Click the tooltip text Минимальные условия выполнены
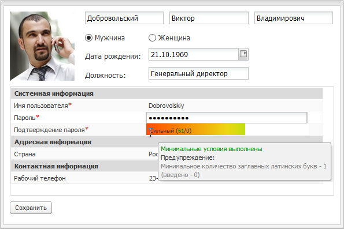 click(212, 149)
